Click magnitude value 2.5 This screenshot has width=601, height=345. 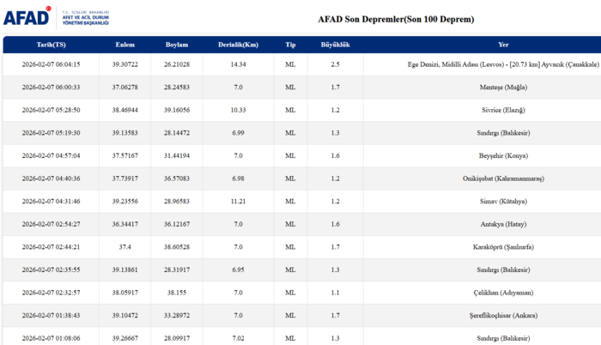coord(335,64)
